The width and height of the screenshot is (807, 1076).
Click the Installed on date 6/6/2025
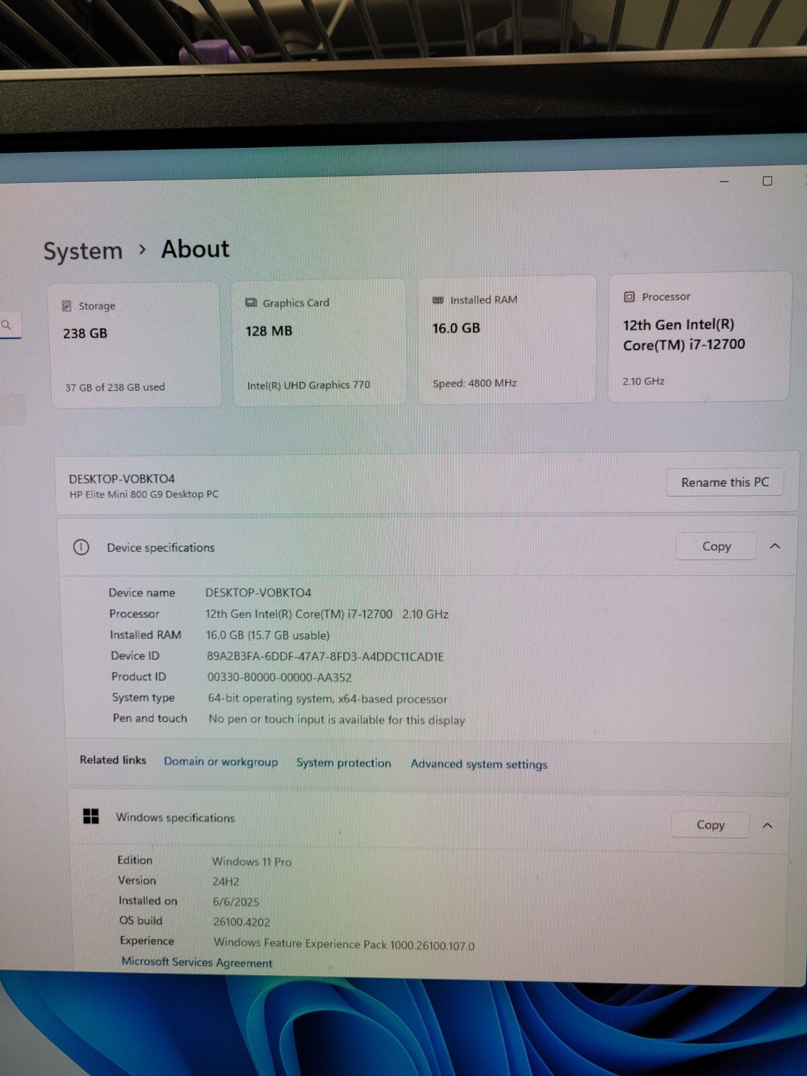click(x=236, y=902)
